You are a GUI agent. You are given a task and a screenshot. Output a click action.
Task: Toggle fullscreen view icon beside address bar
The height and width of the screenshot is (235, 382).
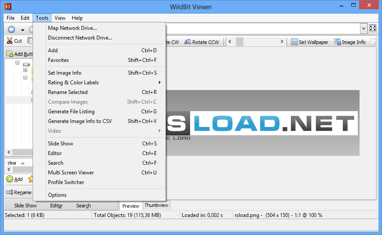[373, 28]
